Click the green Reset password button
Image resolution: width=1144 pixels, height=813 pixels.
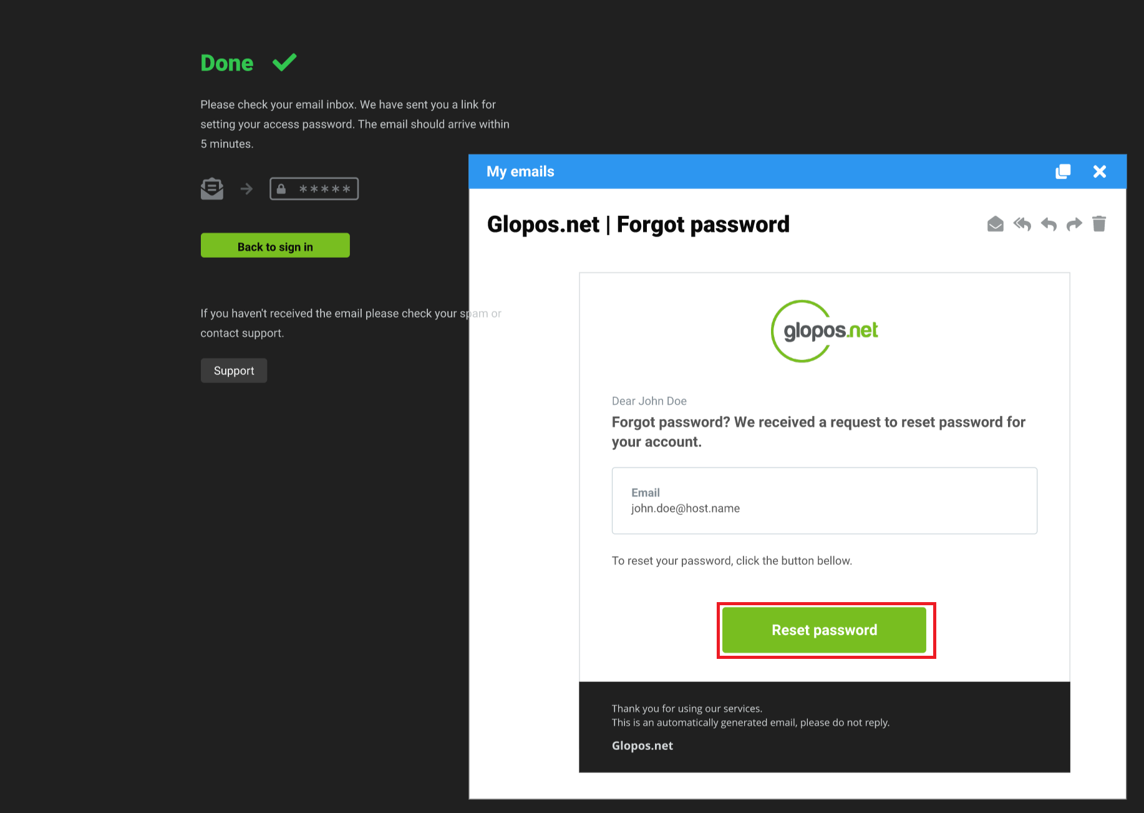click(x=824, y=630)
